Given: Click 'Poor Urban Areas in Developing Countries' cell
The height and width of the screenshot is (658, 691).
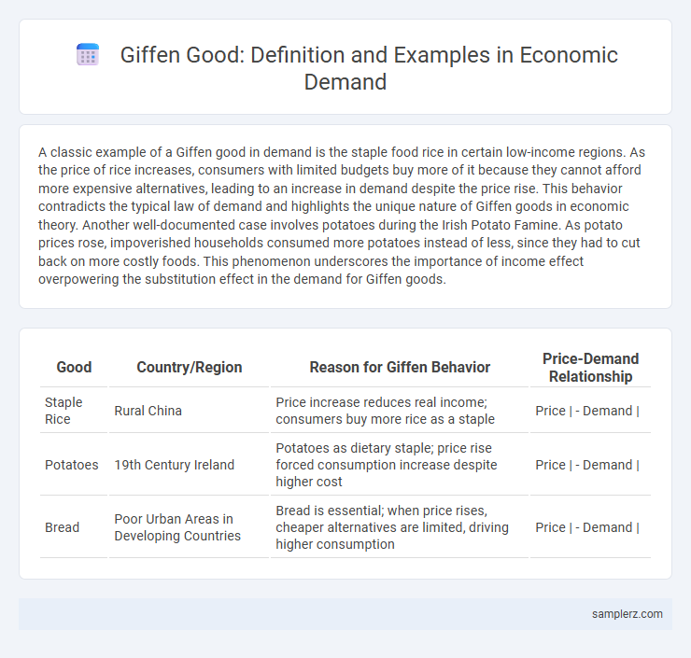Looking at the screenshot, I should pos(189,527).
